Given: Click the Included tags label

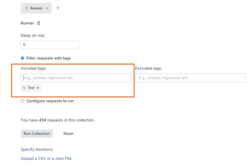Looking at the screenshot, I should click(33, 68).
